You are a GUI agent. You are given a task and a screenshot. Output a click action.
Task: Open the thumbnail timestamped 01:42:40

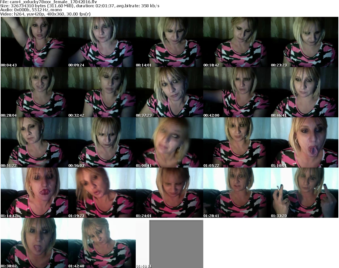(x=102, y=243)
